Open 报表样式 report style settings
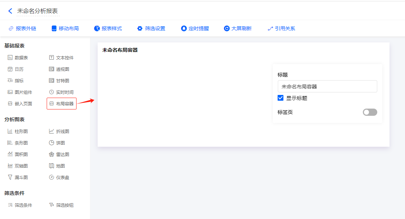This screenshot has width=405, height=219. click(x=108, y=28)
